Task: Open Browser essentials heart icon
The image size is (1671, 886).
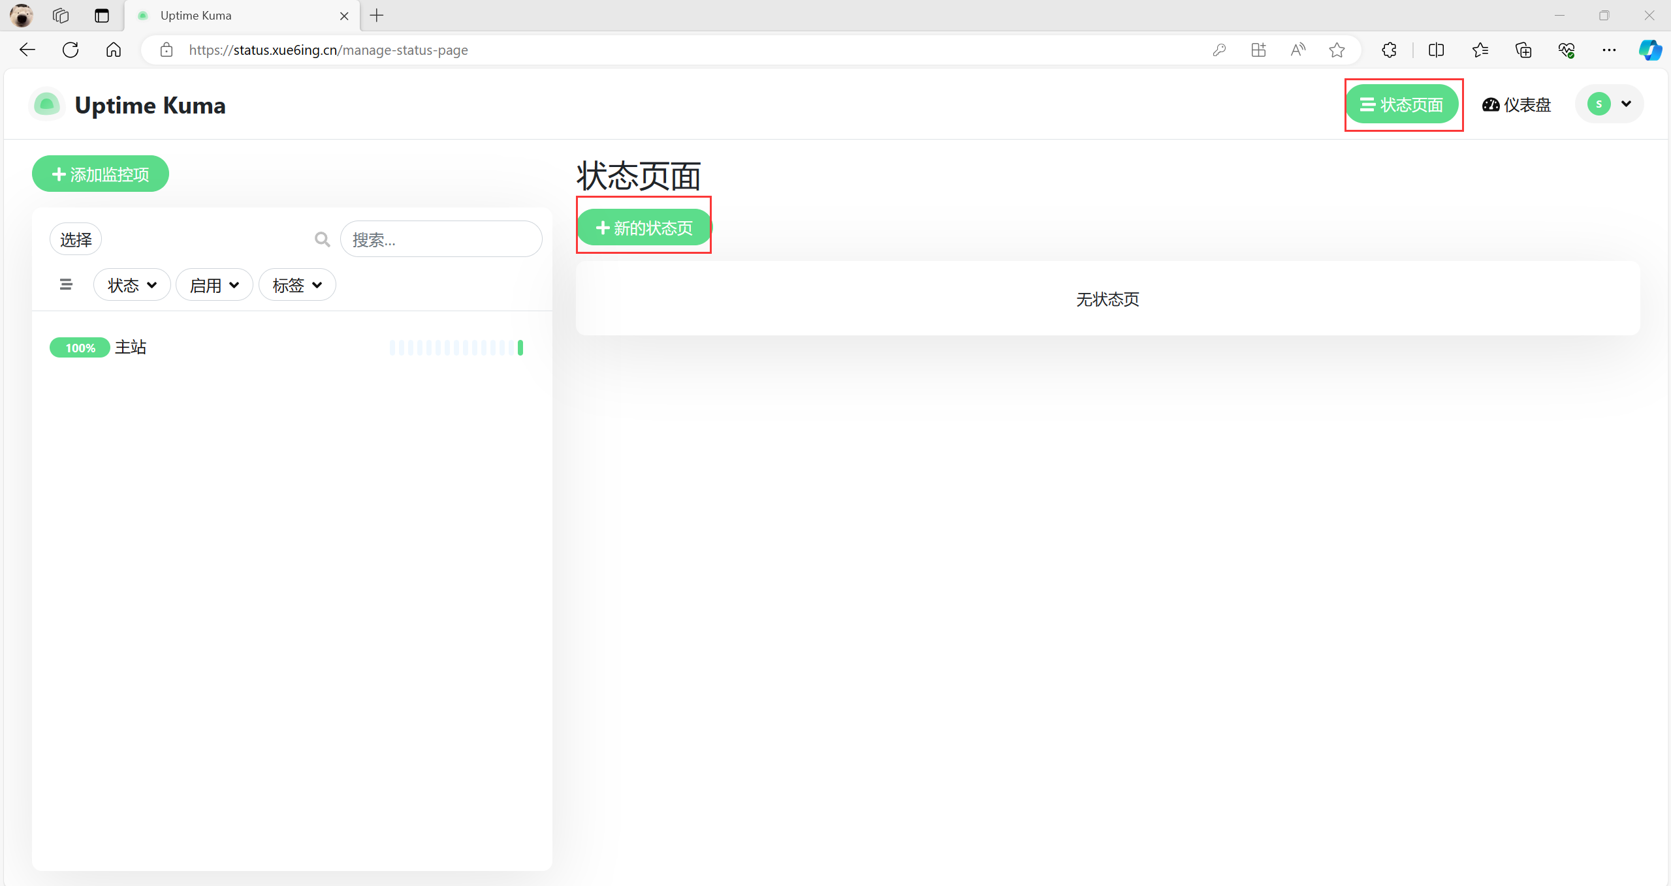Action: [1567, 50]
